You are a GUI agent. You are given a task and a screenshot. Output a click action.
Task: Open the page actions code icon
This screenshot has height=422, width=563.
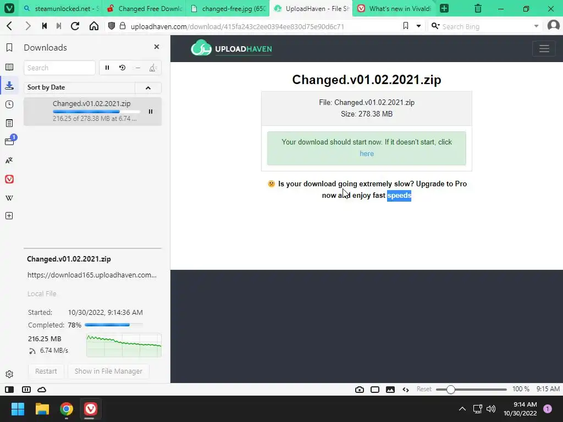(x=406, y=390)
